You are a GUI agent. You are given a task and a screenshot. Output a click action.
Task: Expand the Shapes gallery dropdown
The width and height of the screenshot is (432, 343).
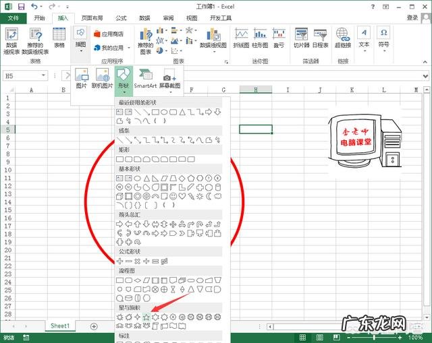click(x=124, y=92)
